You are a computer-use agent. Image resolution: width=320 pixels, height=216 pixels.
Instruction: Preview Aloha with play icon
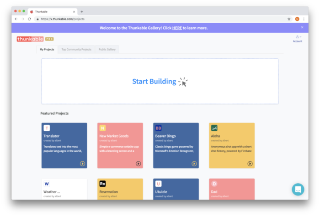250,164
